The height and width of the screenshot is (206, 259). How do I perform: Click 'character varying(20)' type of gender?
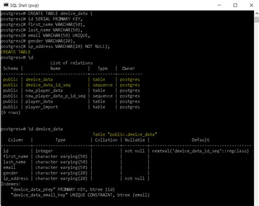click(x=61, y=173)
